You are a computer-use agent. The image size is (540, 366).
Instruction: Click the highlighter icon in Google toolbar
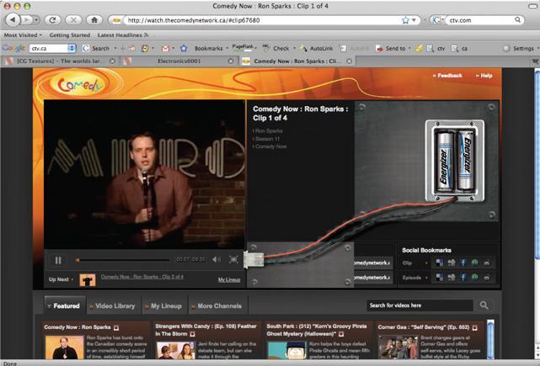[419, 49]
